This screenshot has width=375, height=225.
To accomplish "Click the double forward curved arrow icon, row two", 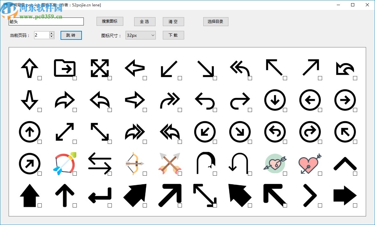I will (x=170, y=100).
